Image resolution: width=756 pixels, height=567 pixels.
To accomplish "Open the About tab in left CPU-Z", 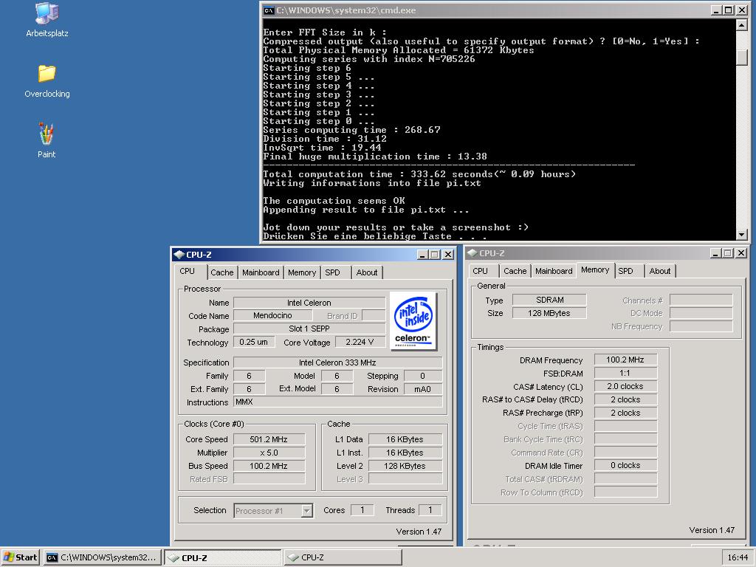I will [x=367, y=272].
